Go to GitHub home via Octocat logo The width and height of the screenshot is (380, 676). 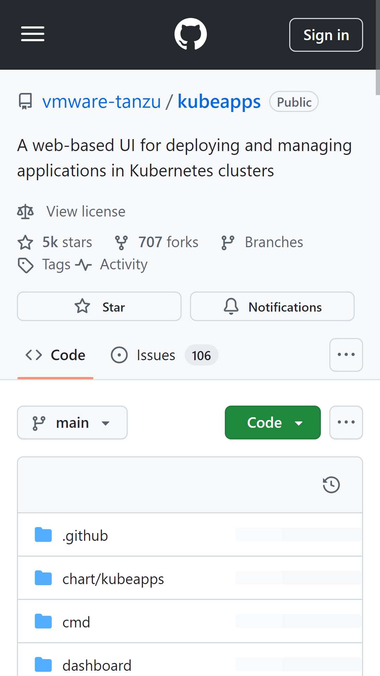pyautogui.click(x=191, y=34)
